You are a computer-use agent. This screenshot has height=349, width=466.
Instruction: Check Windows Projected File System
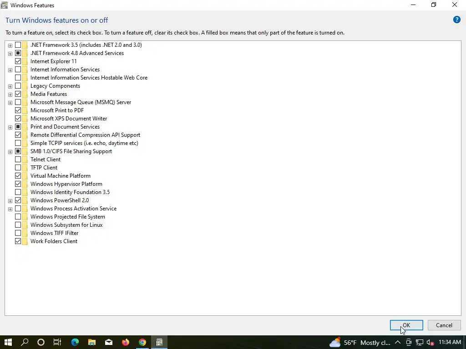(18, 217)
